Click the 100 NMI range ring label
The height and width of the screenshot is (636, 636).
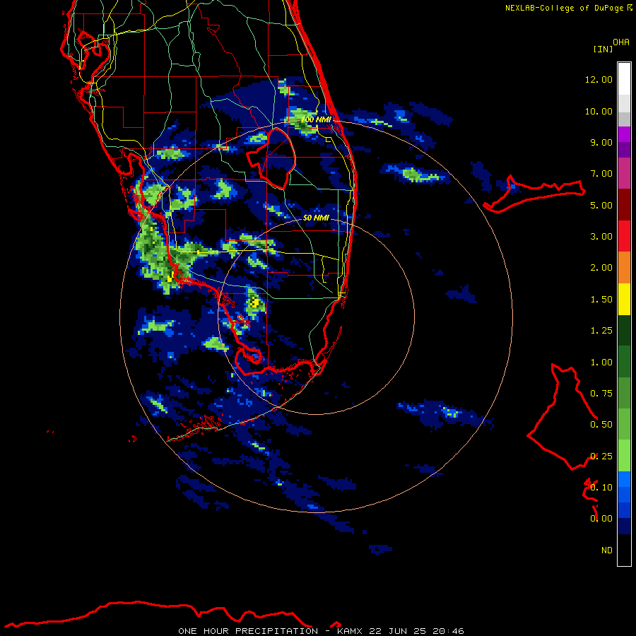tap(316, 119)
